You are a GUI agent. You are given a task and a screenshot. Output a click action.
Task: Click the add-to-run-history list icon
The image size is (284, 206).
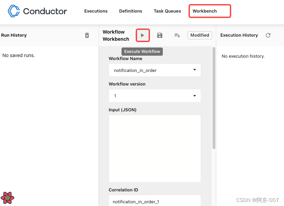[177, 35]
